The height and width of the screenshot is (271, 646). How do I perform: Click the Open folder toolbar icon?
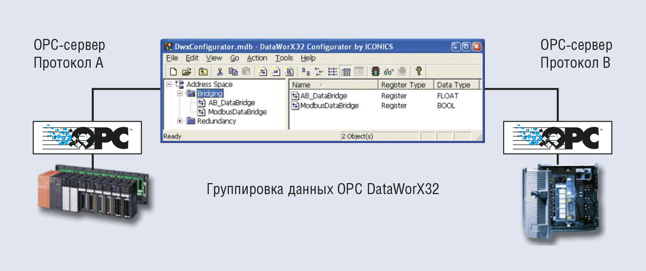(x=186, y=71)
